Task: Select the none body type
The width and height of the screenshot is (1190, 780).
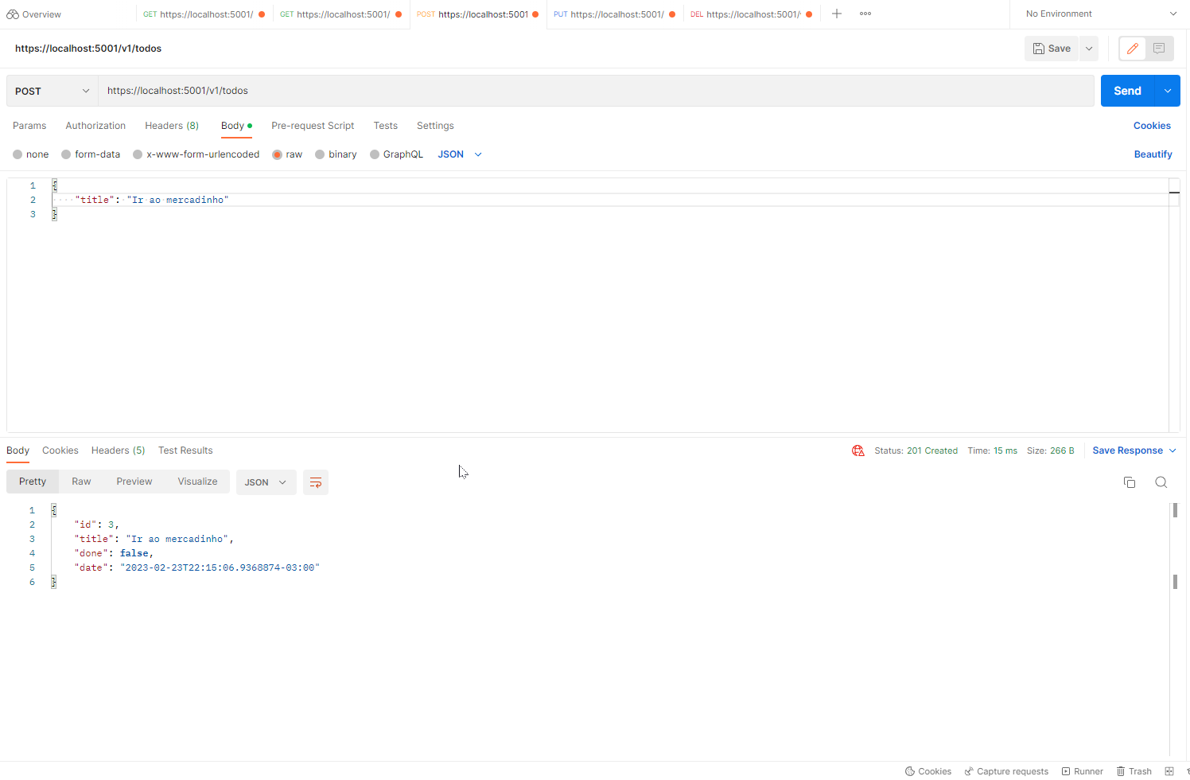Action: point(30,154)
